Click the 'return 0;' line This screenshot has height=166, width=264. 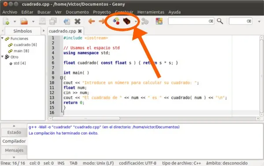pos(74,103)
